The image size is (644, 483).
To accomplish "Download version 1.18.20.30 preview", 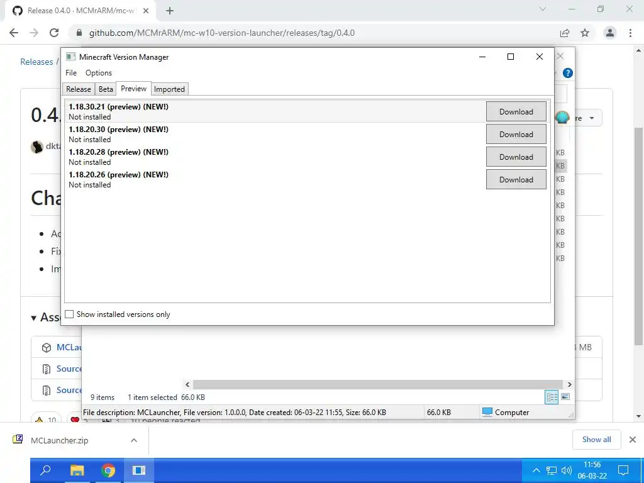I will point(516,135).
